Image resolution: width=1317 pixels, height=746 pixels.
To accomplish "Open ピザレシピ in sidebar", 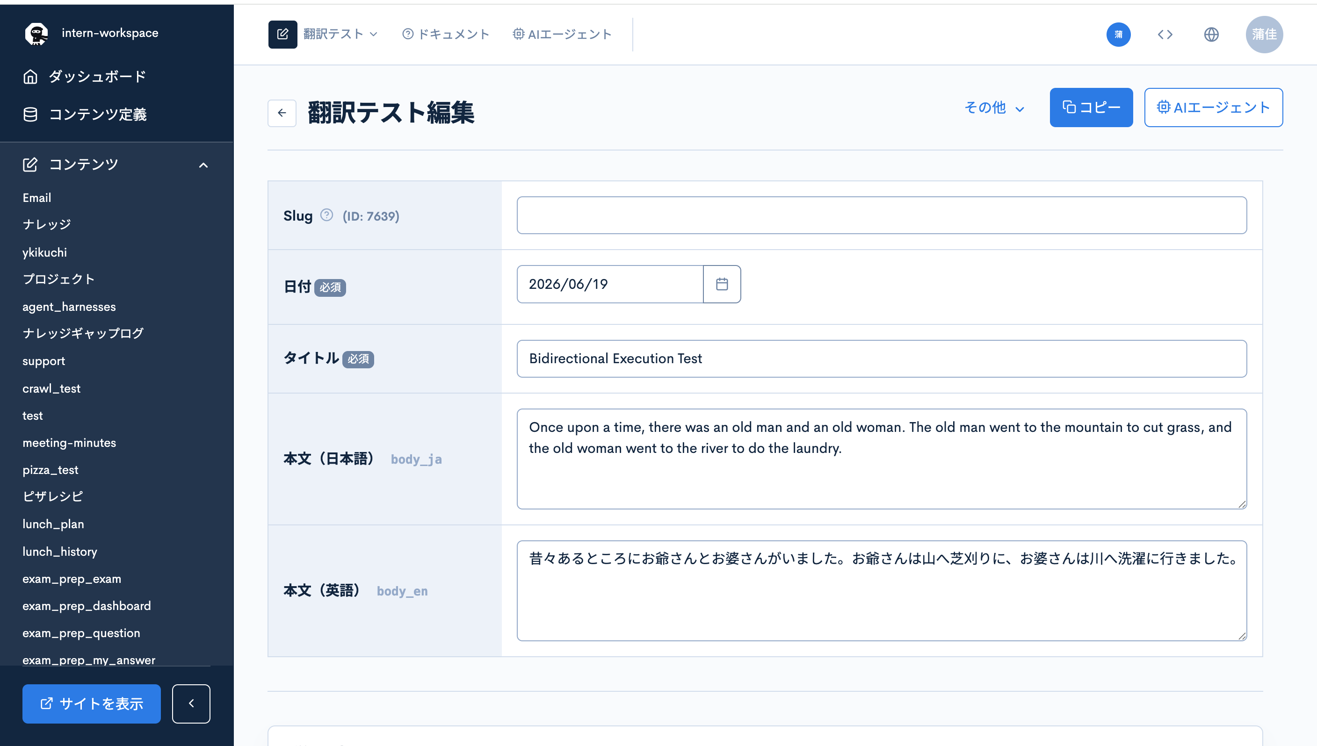I will pyautogui.click(x=53, y=496).
